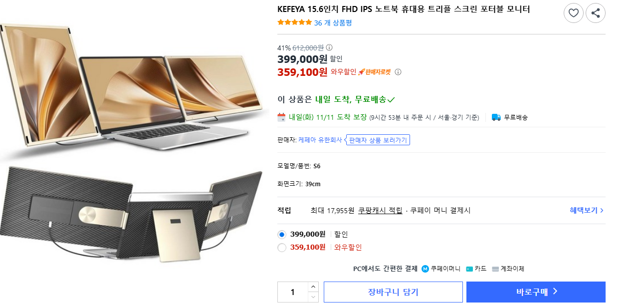The image size is (644, 308).
Task: Click the 무료배송 truck icon
Action: coord(496,117)
